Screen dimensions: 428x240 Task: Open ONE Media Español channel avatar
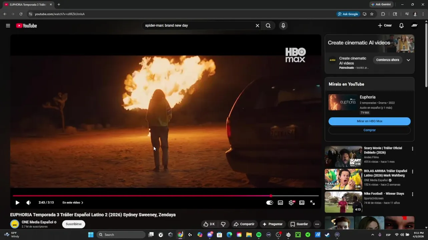pos(14,224)
